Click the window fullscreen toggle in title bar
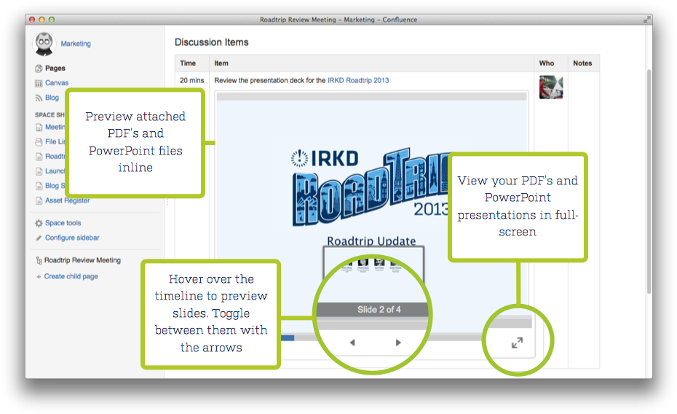 [646, 20]
